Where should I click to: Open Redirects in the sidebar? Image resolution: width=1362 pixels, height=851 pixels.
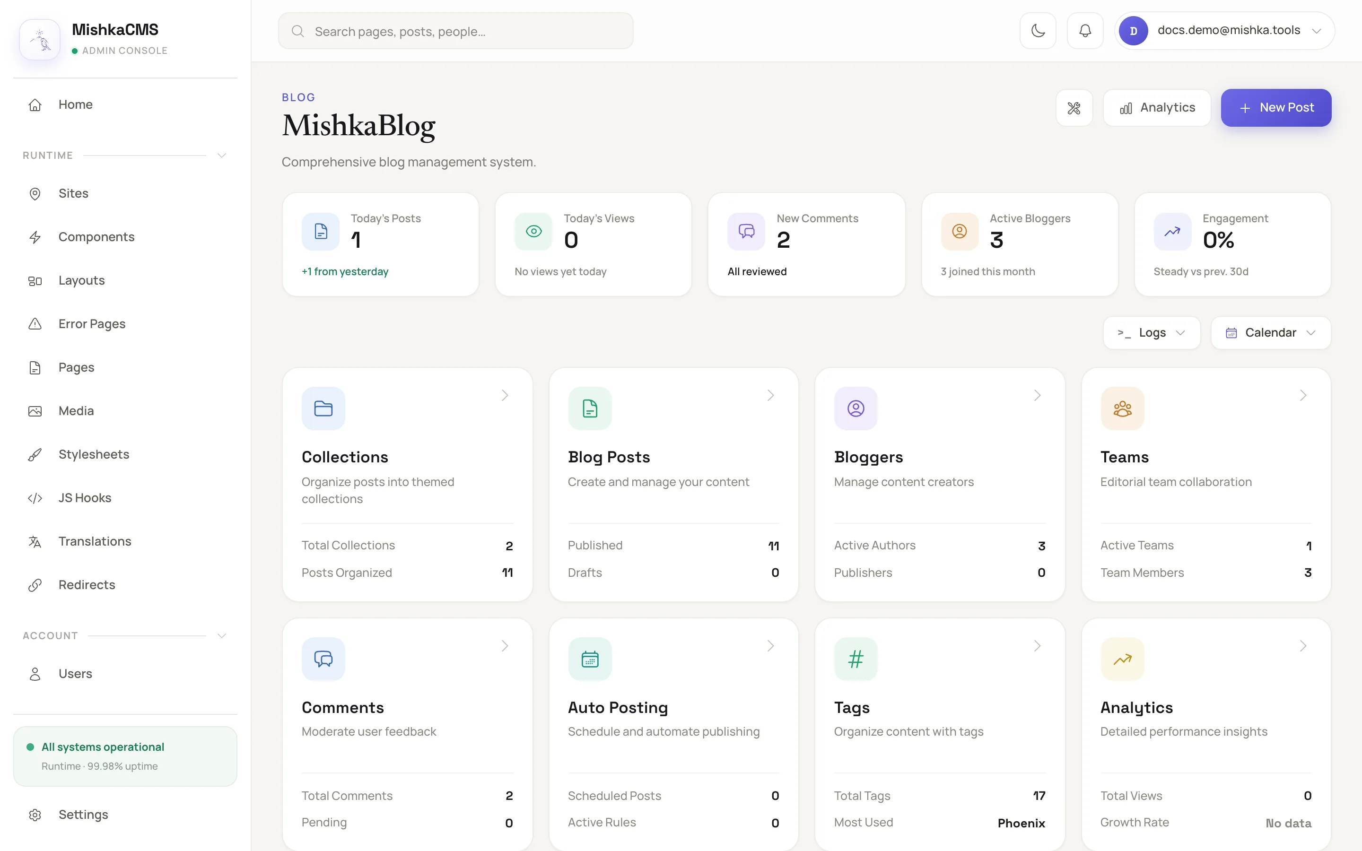[125, 585]
